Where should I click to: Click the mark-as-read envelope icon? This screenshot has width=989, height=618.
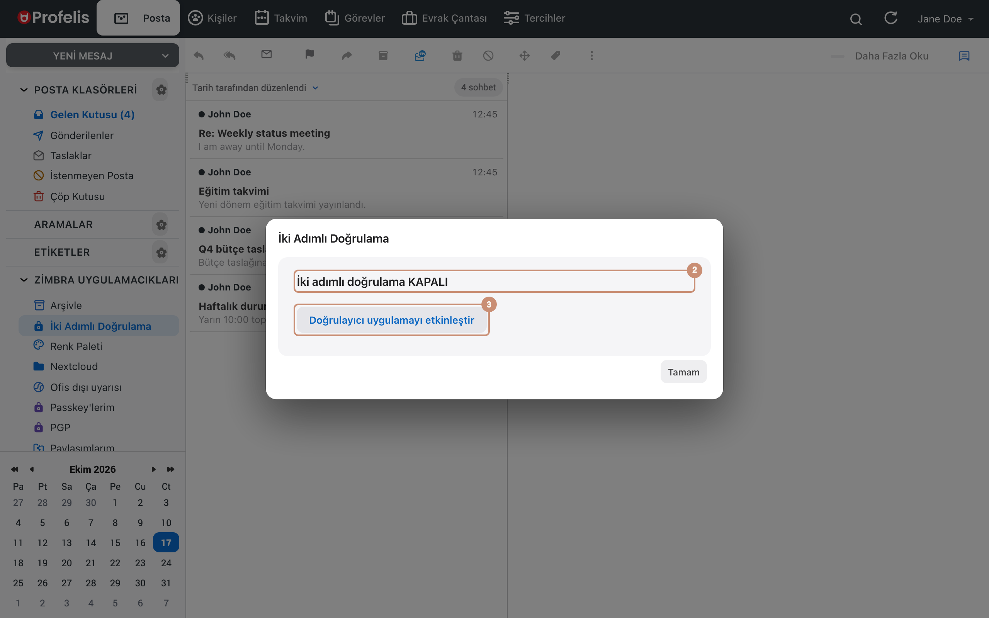[x=267, y=54]
